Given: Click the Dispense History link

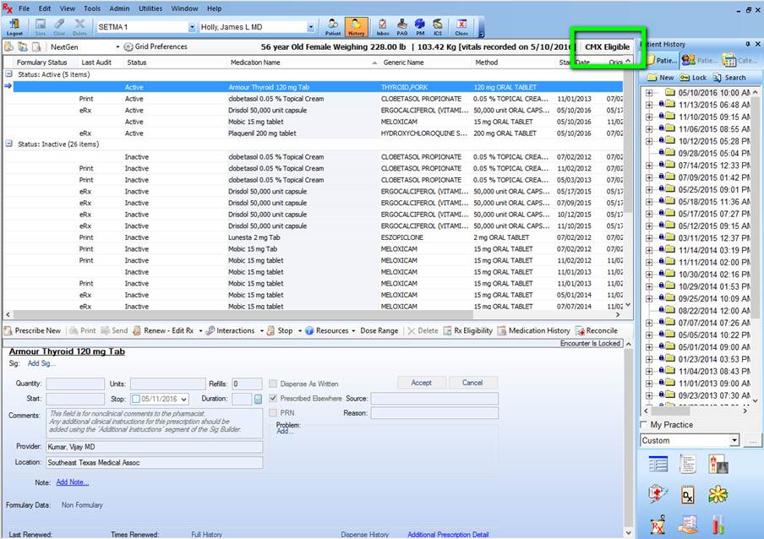Looking at the screenshot, I should click(x=364, y=534).
